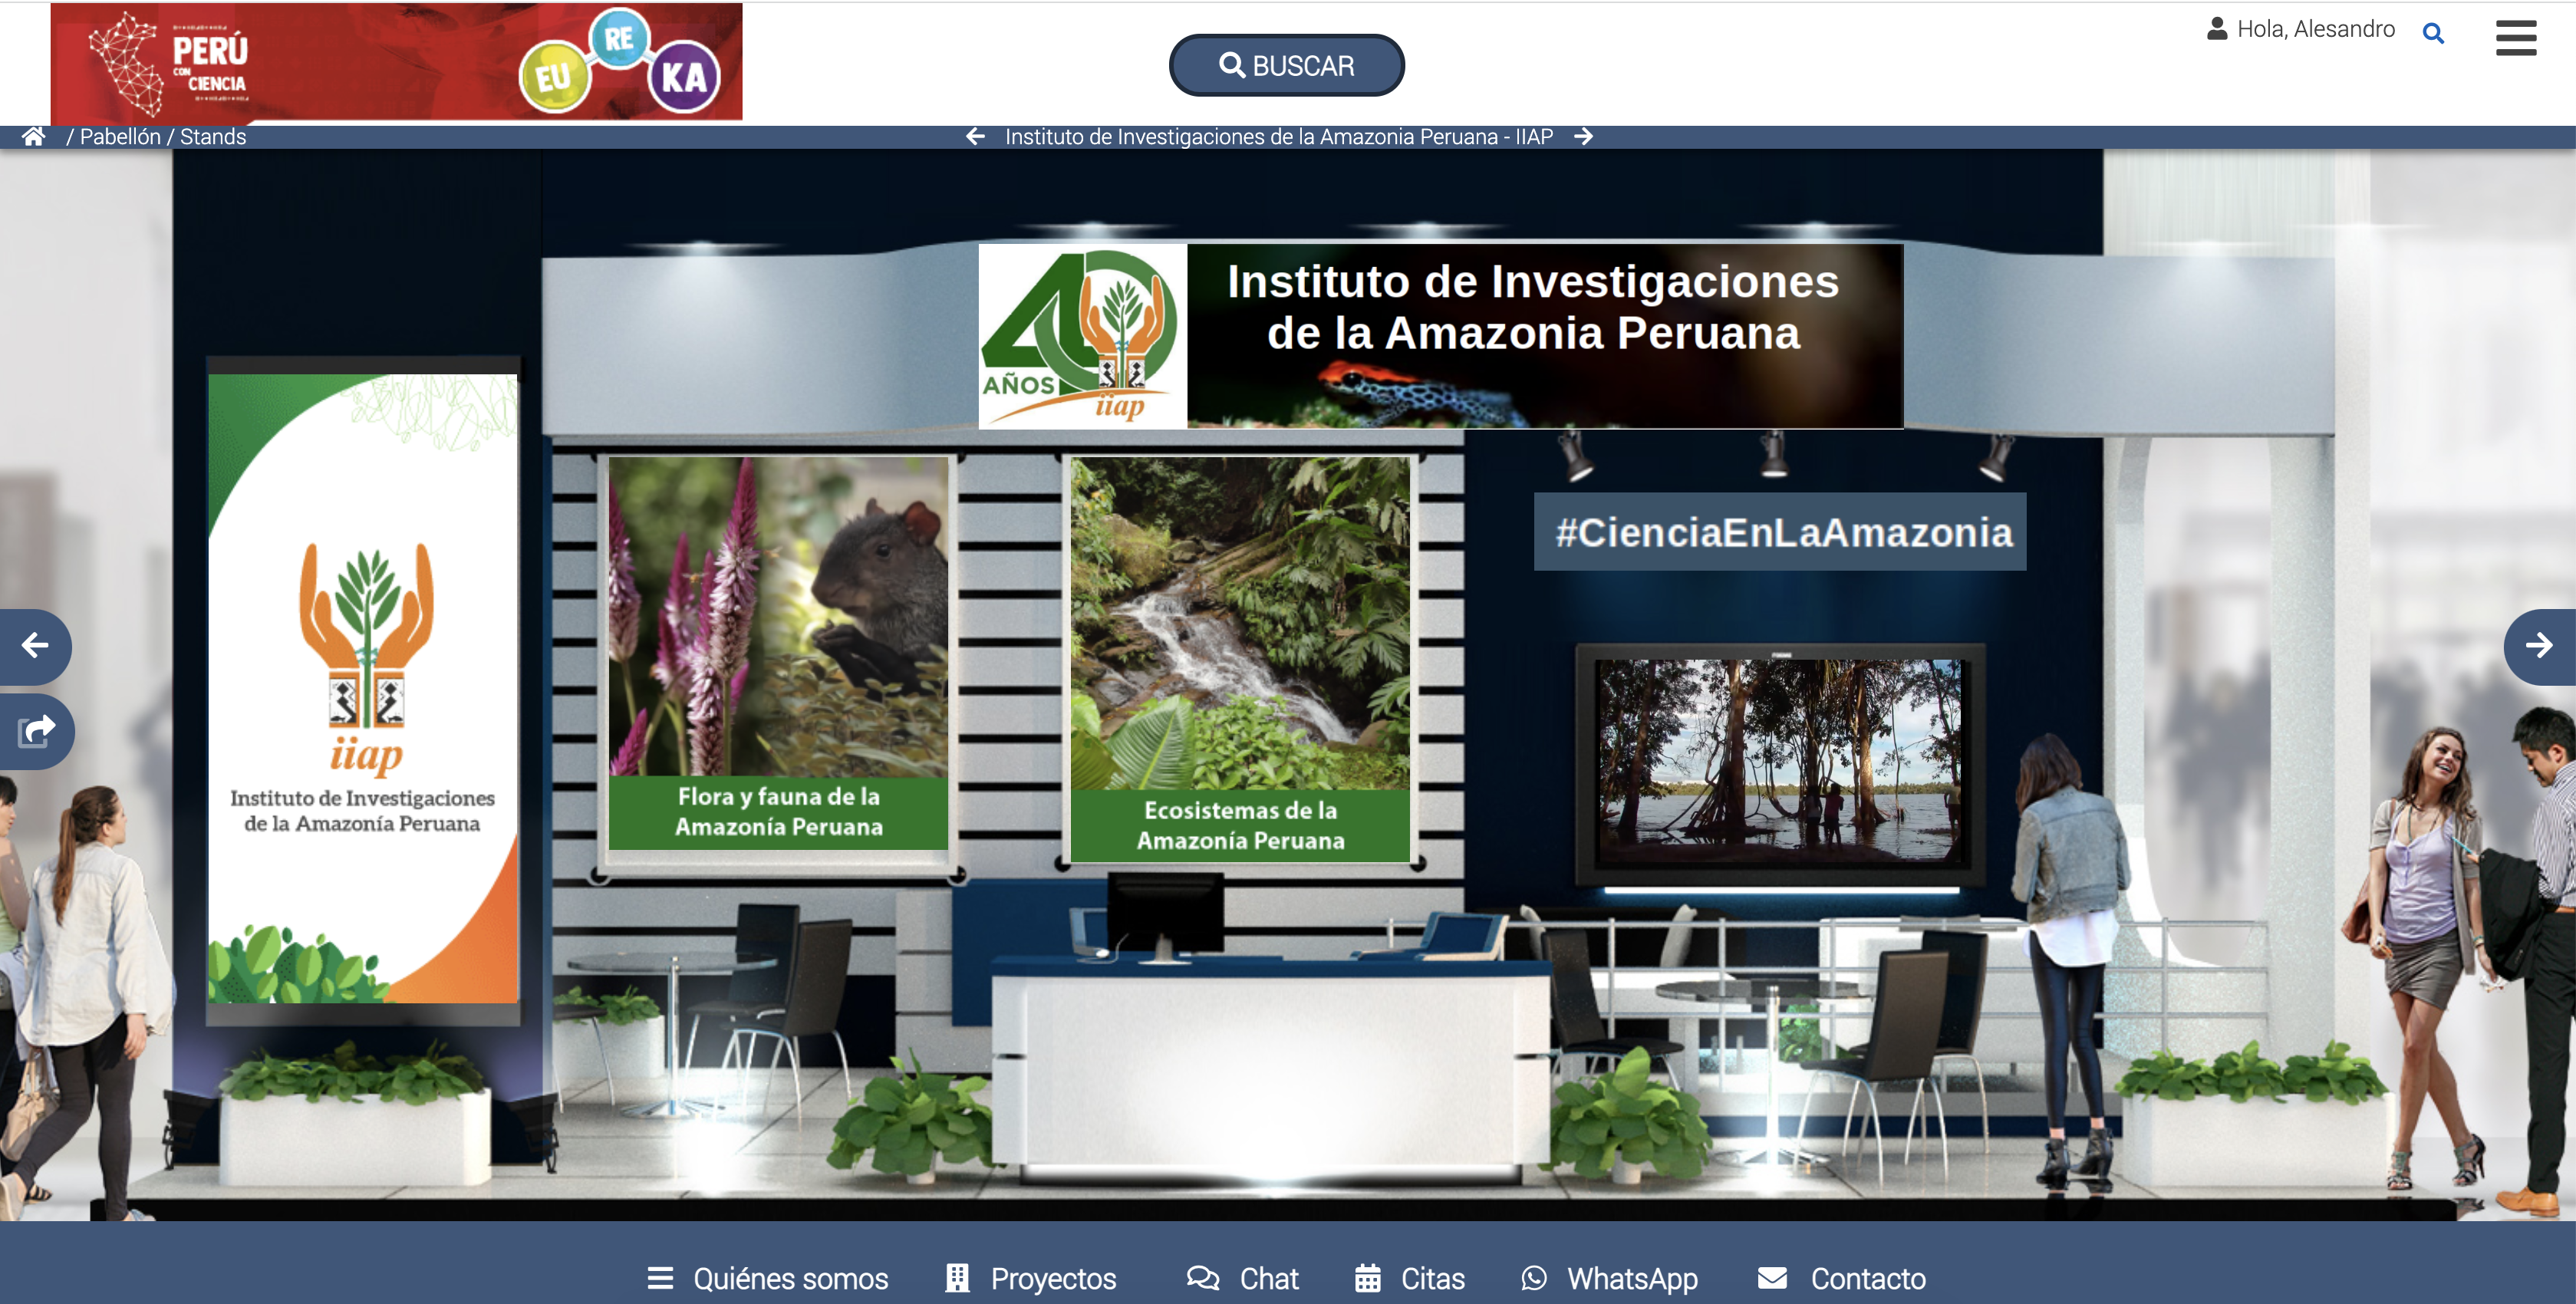Click the Quiénes somos list icon
This screenshot has height=1304, width=2576.
[x=660, y=1278]
